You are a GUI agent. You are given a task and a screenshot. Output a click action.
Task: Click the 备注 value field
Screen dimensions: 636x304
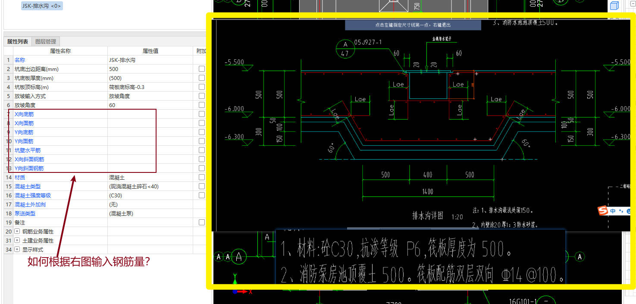pyautogui.click(x=150, y=222)
